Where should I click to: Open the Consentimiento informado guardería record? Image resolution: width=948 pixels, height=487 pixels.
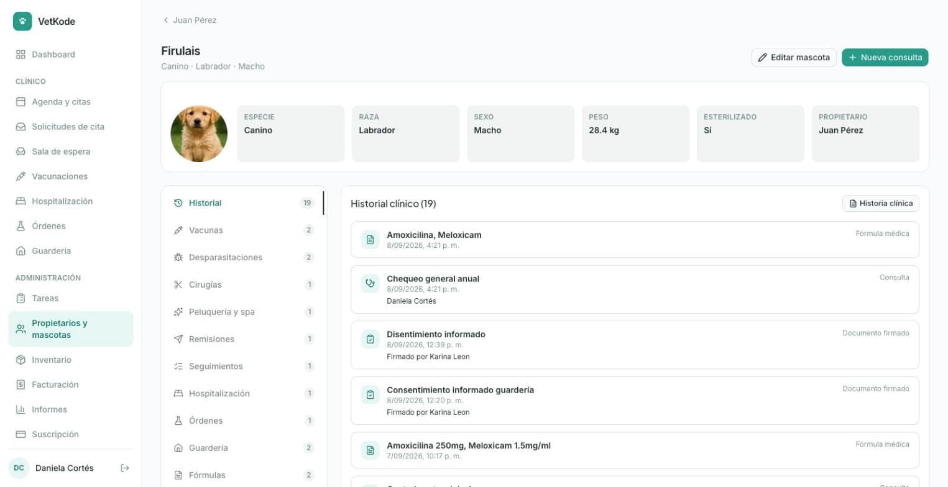click(x=635, y=401)
